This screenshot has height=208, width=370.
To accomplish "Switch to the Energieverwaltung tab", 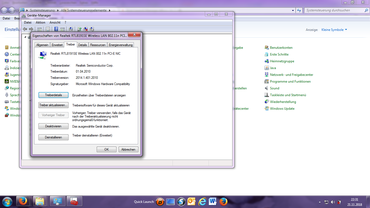I will click(x=121, y=45).
